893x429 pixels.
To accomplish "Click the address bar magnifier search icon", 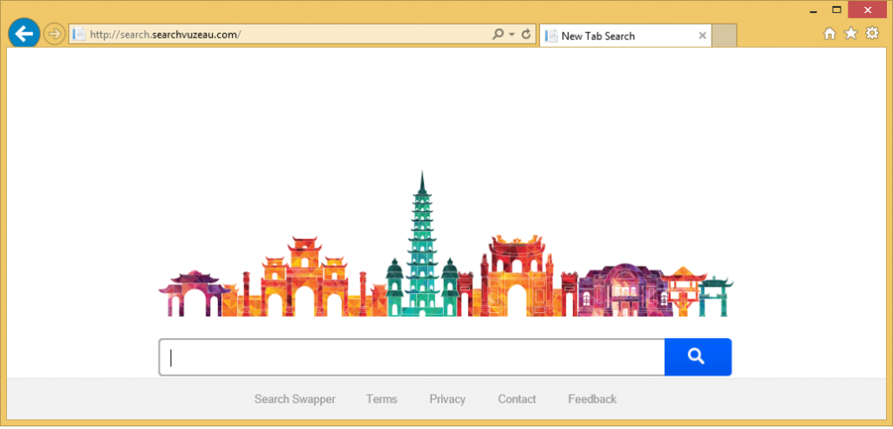I will click(x=498, y=35).
